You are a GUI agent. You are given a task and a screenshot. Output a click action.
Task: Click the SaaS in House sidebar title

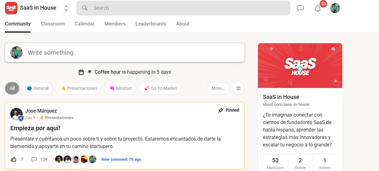pos(281,97)
